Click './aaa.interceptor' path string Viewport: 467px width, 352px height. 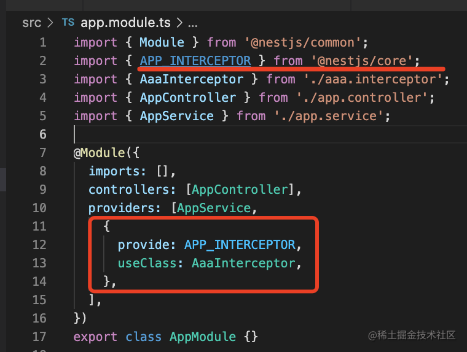point(373,79)
